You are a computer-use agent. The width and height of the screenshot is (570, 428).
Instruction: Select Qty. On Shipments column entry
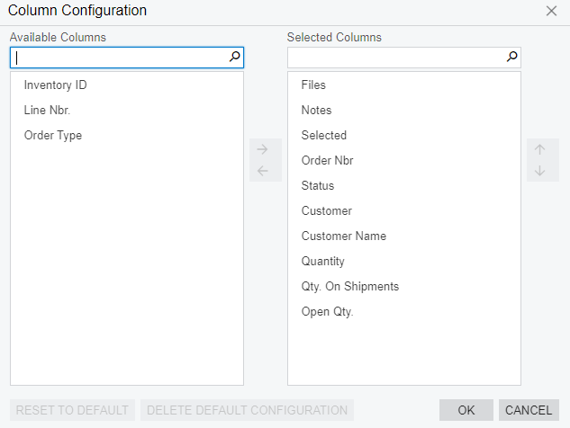[x=404, y=287]
